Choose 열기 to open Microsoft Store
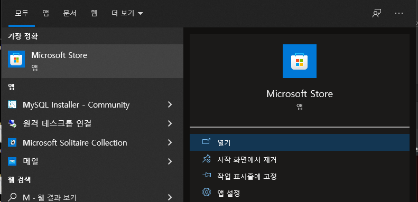418x202 pixels. point(300,142)
